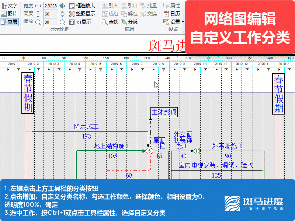Open the 分类 classification button
The image size is (295, 221).
point(129,22)
